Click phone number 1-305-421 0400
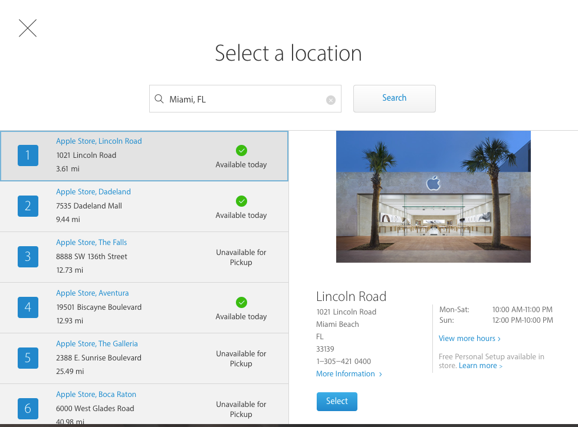The image size is (578, 427). (343, 362)
